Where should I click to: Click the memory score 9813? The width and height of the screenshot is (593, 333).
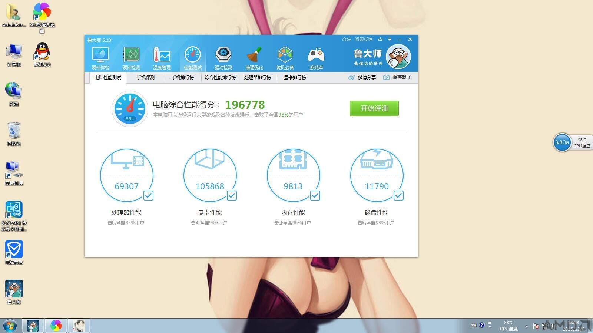click(293, 186)
